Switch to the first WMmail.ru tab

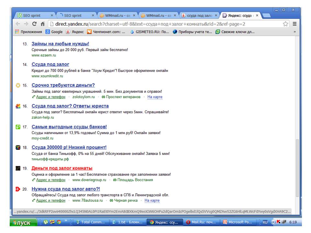pos(117,16)
